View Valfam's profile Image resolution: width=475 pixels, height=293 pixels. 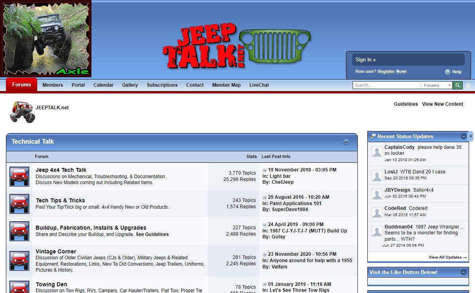279,267
